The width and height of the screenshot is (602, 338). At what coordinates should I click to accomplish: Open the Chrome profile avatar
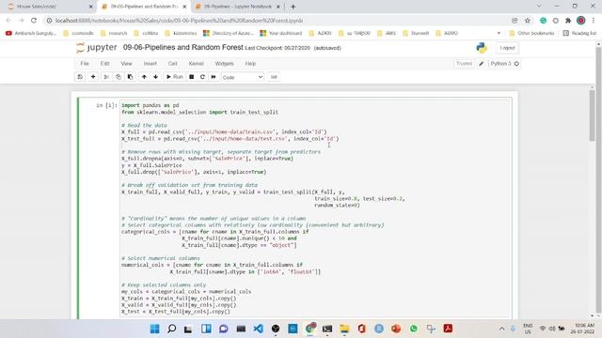[581, 21]
